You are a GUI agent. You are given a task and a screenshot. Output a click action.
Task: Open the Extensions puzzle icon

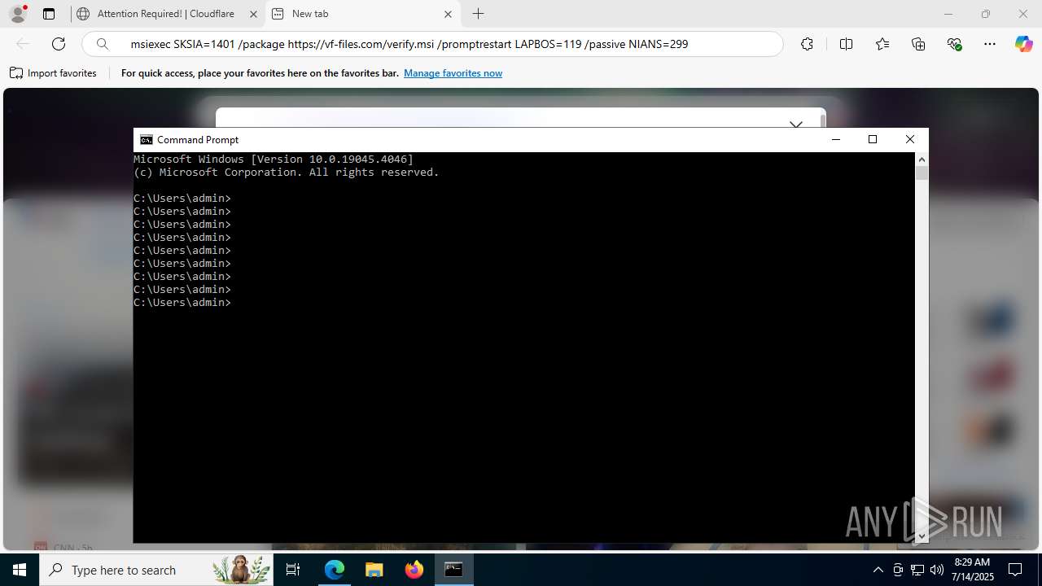807,44
